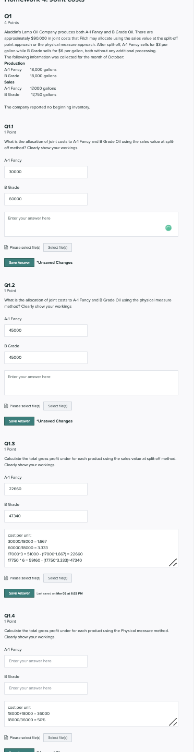
Task: Open Select file(s) under Q1.1
Action: tap(58, 247)
